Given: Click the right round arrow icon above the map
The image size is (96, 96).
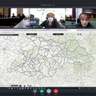Looking at the screenshot, I should [81, 34].
